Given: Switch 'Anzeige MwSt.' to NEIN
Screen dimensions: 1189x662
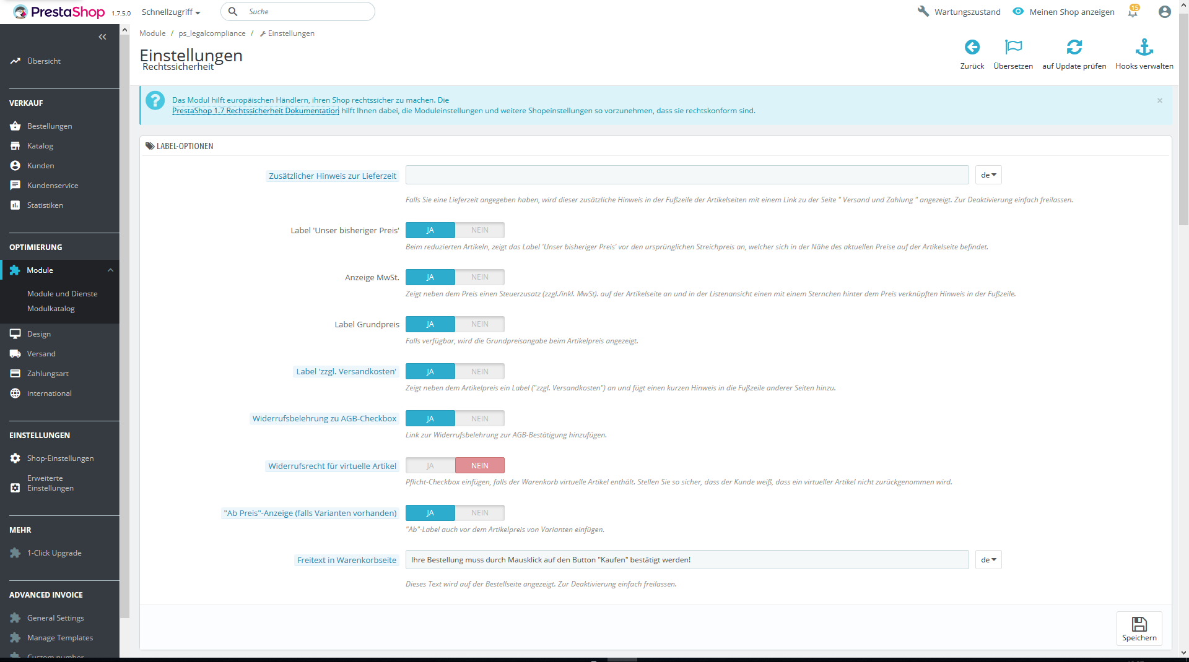Looking at the screenshot, I should (x=480, y=277).
